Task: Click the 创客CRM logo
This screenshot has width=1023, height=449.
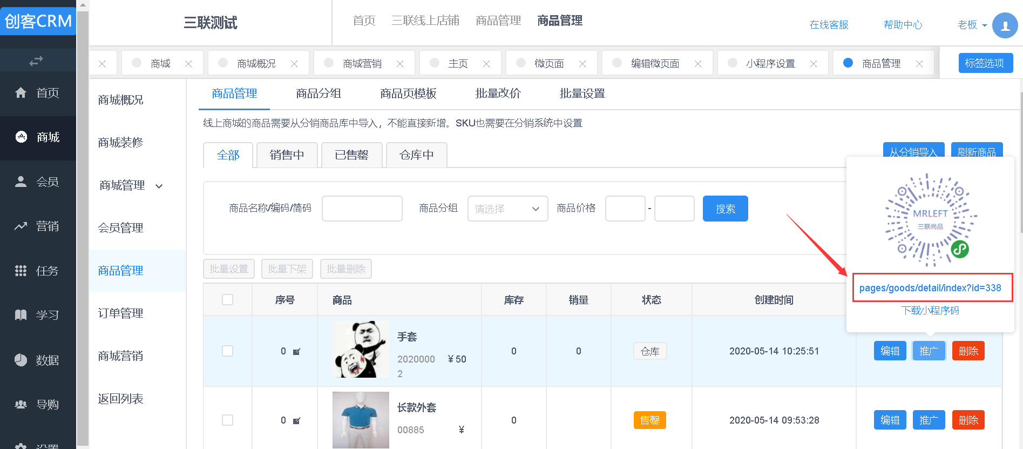Action: point(38,21)
